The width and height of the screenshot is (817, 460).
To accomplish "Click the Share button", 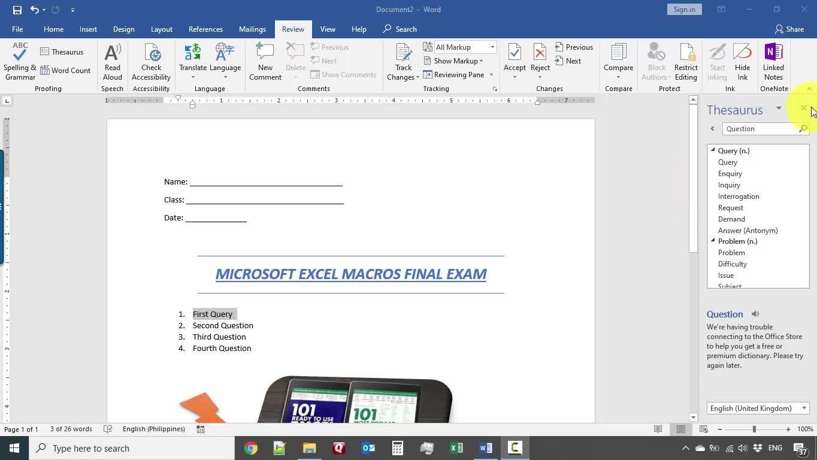I will coord(789,29).
